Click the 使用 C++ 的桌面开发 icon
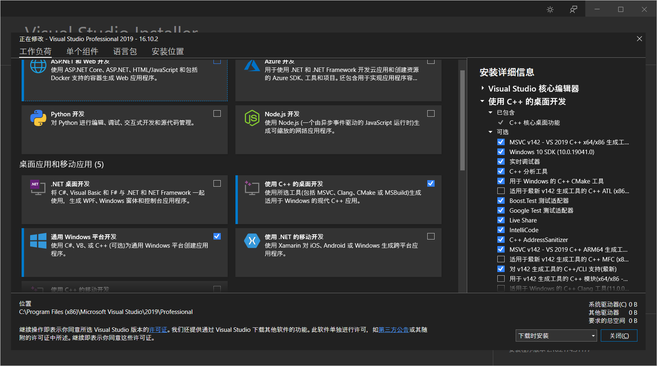The height and width of the screenshot is (366, 657). pyautogui.click(x=252, y=188)
